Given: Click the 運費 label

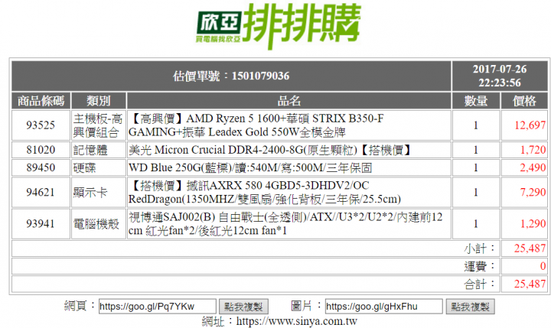Looking at the screenshot, I should click(479, 266).
